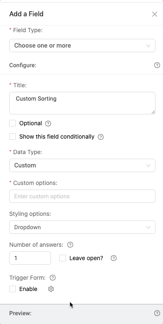
Task: Close the Add a Field panel
Action: (x=155, y=14)
